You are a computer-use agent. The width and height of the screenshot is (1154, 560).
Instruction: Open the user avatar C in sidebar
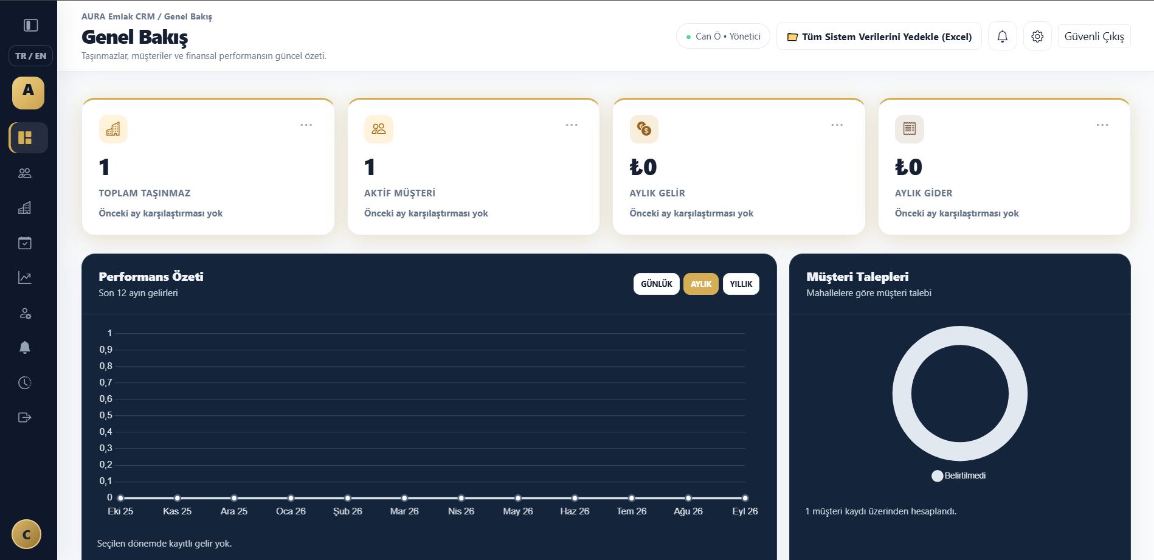pyautogui.click(x=26, y=534)
